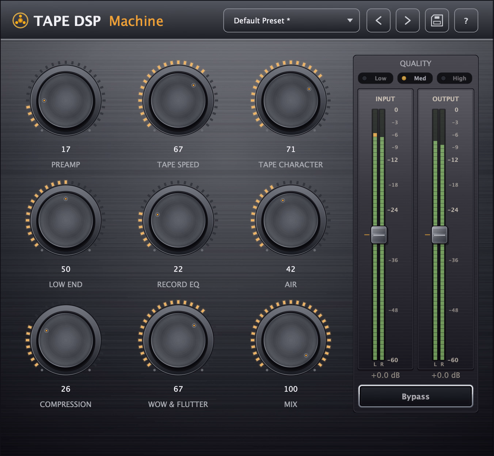The image size is (494, 456).
Task: Click the INPUT fader handle
Action: tap(379, 235)
